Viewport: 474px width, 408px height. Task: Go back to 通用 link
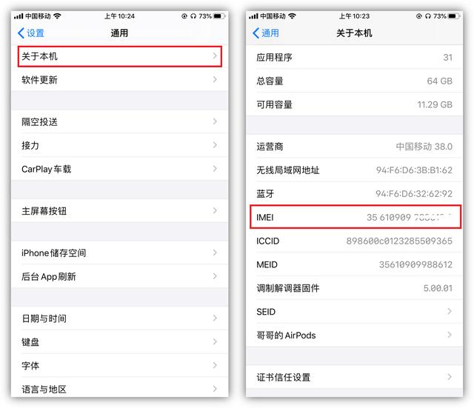(x=266, y=33)
